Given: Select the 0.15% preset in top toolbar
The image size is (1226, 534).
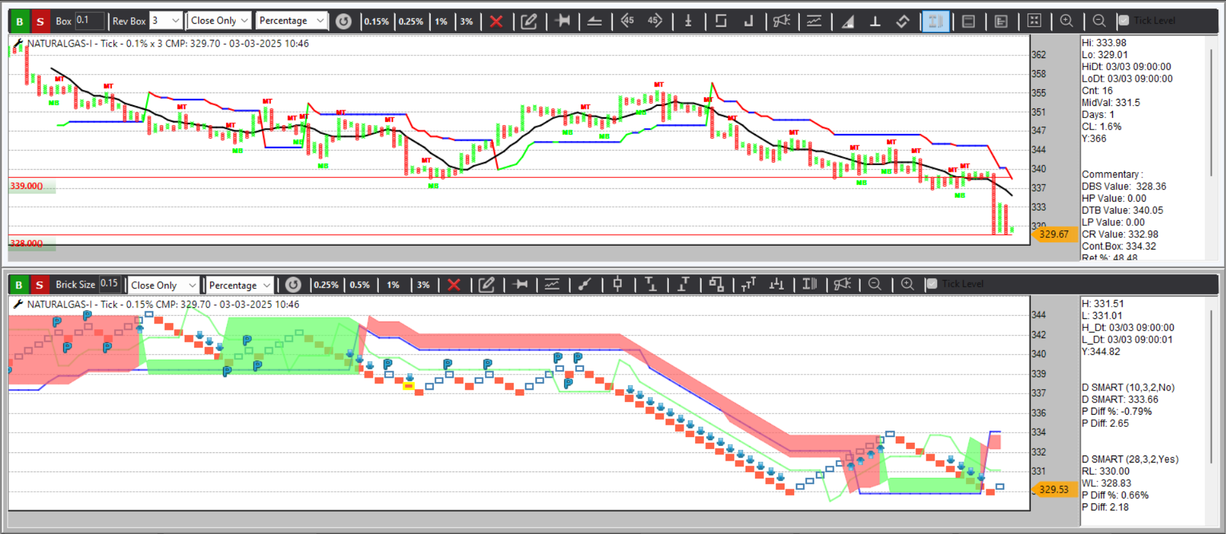Looking at the screenshot, I should click(x=376, y=21).
